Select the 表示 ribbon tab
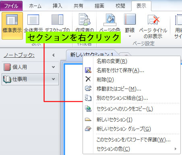182x155 pixels. pyautogui.click(x=141, y=6)
